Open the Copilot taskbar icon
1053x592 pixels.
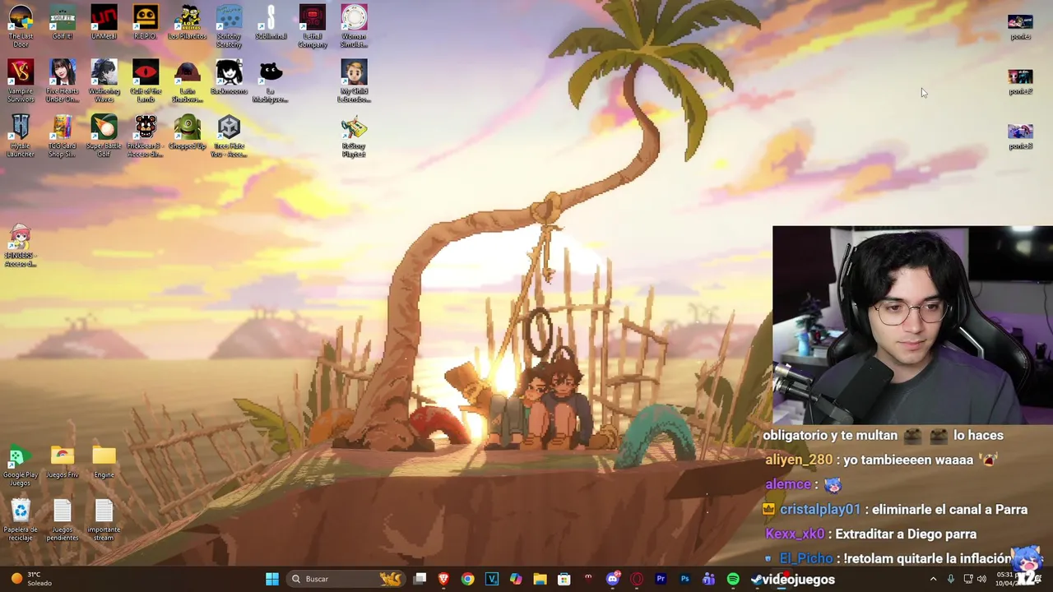516,579
